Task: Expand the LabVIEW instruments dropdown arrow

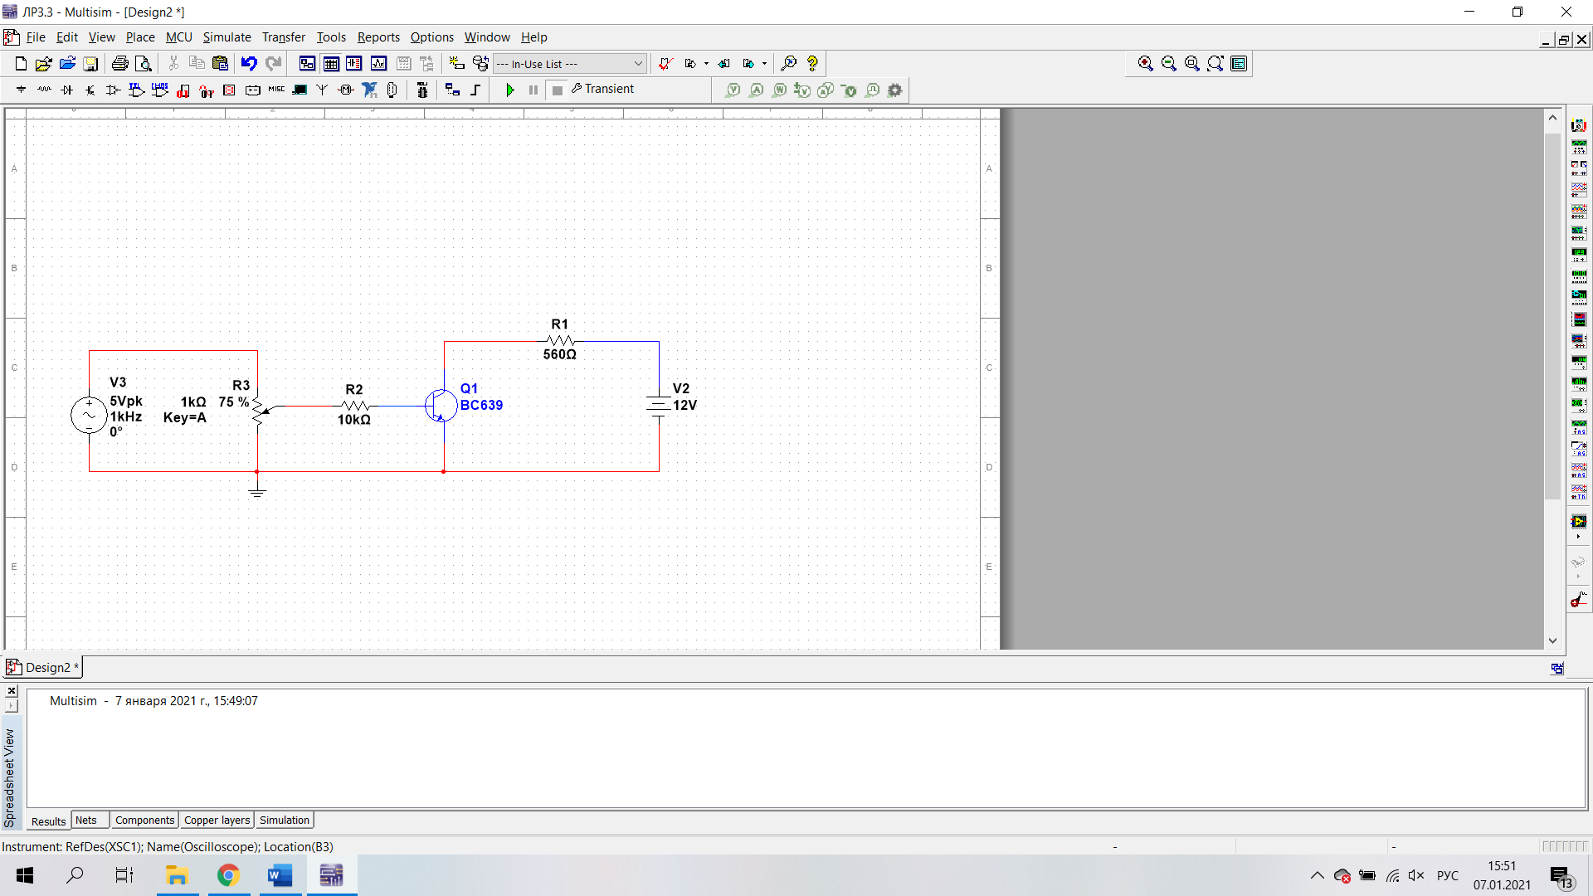Action: [1578, 537]
